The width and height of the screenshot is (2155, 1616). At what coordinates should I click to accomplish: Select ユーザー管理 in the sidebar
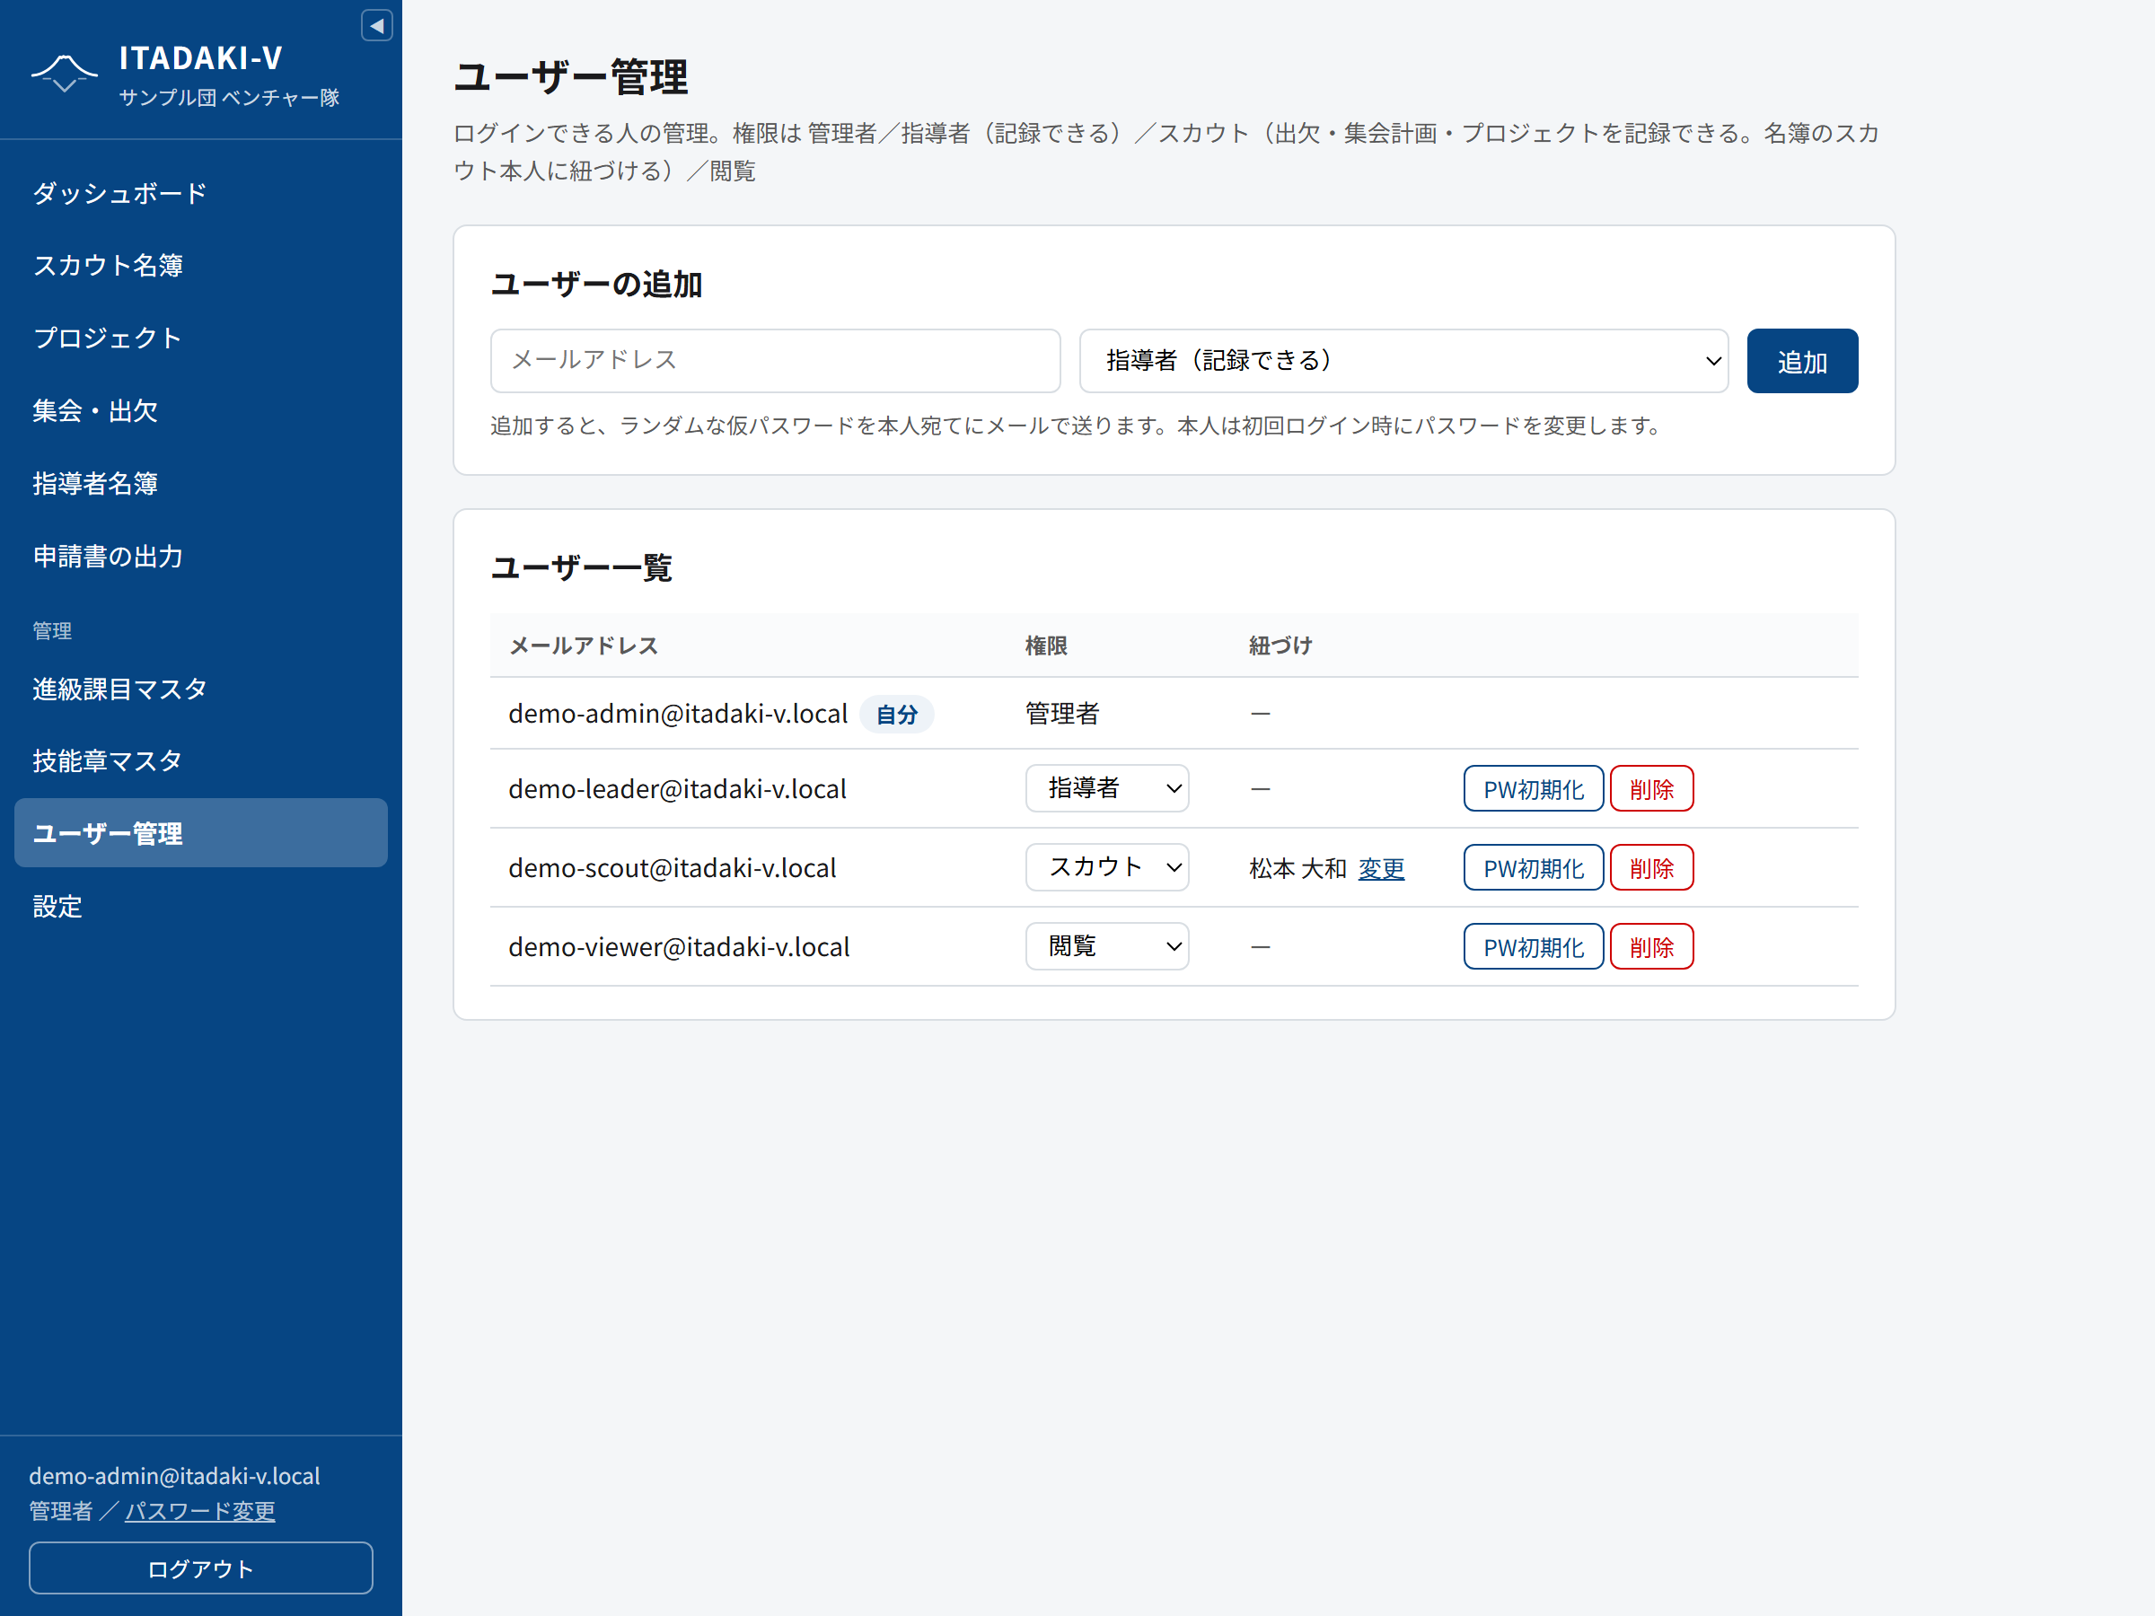[201, 833]
